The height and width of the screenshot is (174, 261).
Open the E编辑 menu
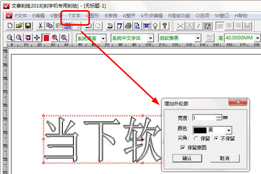(39, 16)
